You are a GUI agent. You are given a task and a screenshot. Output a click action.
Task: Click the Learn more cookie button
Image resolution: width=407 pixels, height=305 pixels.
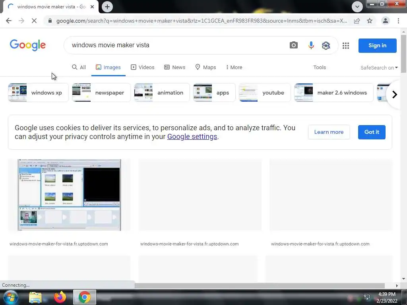coord(329,132)
